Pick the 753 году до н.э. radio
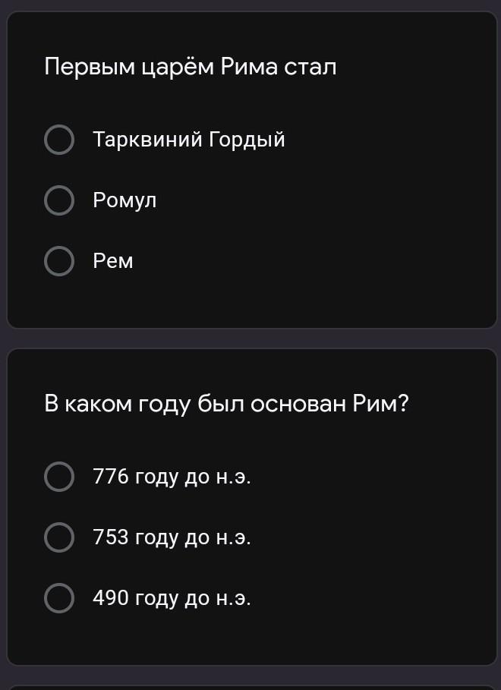501x690 pixels. (x=59, y=538)
